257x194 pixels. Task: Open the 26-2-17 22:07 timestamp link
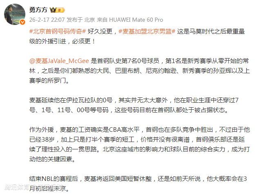tap(47, 20)
